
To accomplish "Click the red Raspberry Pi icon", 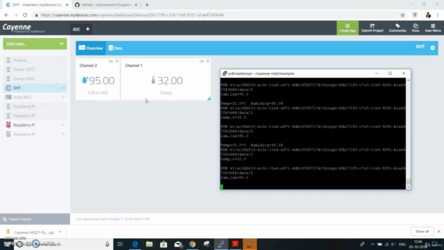I will click(8, 125).
